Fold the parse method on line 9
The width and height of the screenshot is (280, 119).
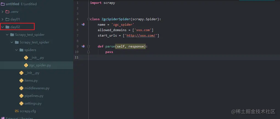(x=88, y=46)
